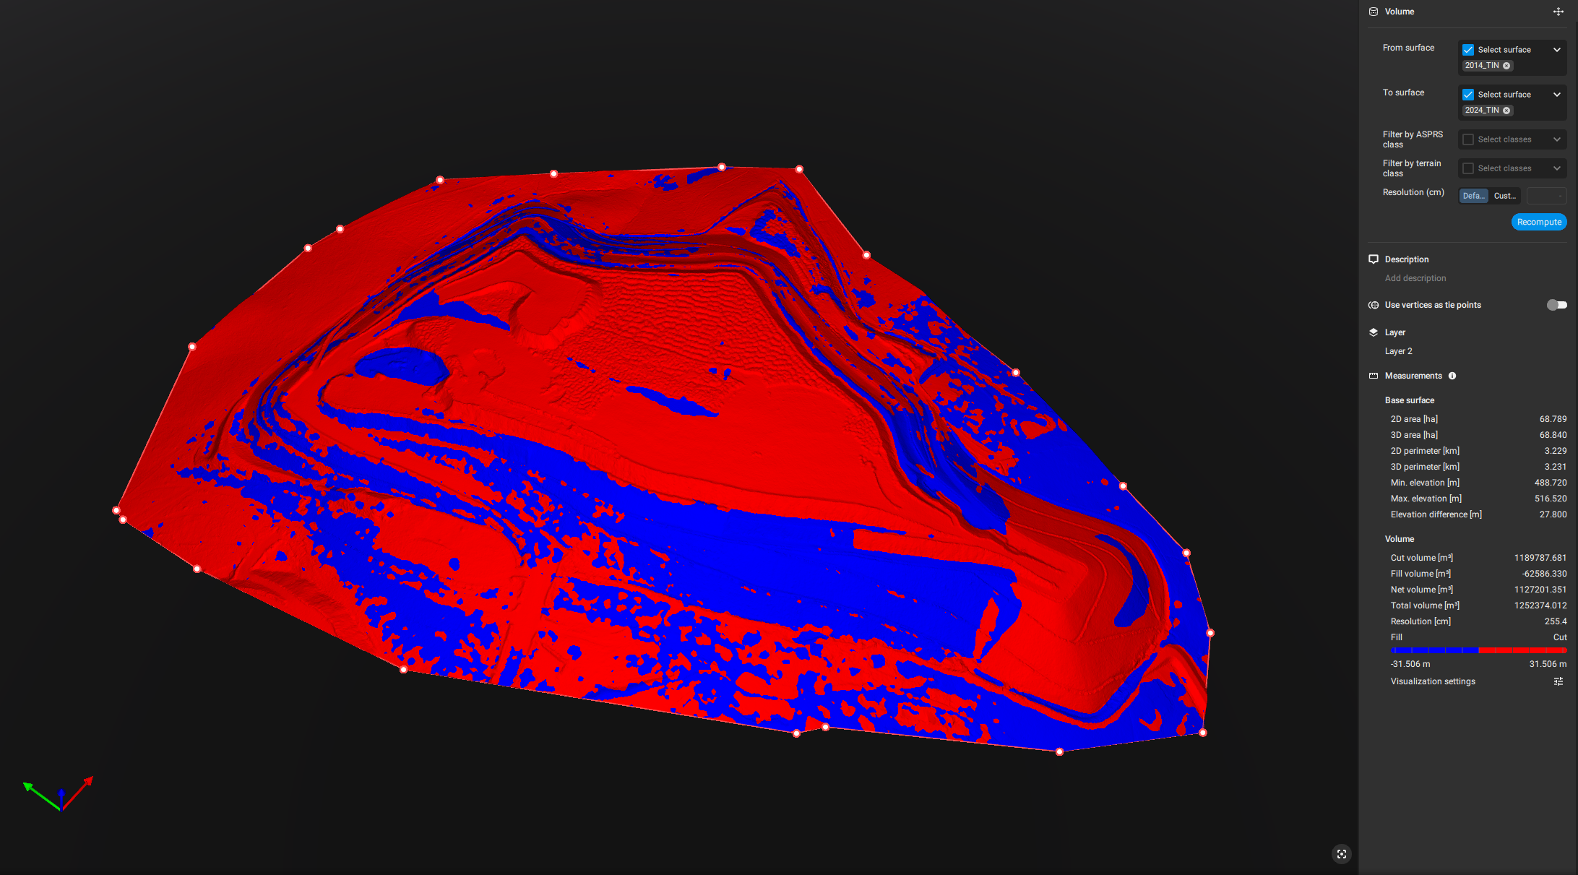Remove the 2014_TIN surface chip
The width and height of the screenshot is (1578, 875).
coord(1507,65)
